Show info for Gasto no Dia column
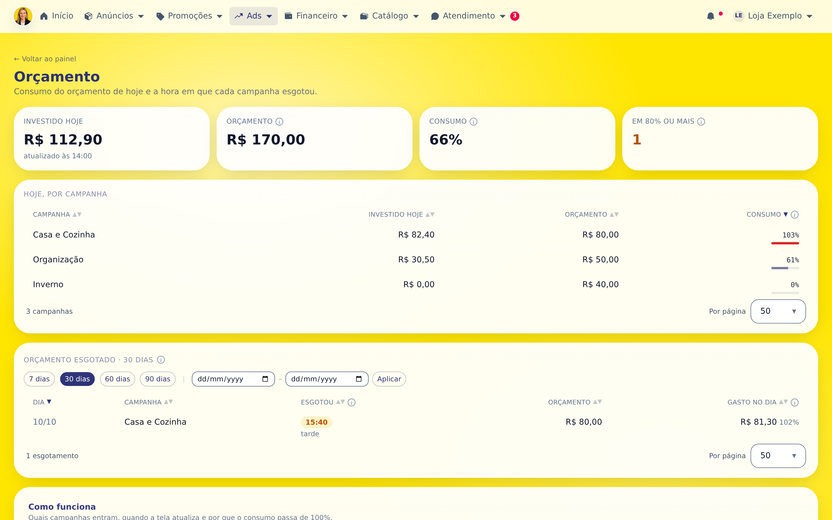This screenshot has width=832, height=520. coord(794,402)
